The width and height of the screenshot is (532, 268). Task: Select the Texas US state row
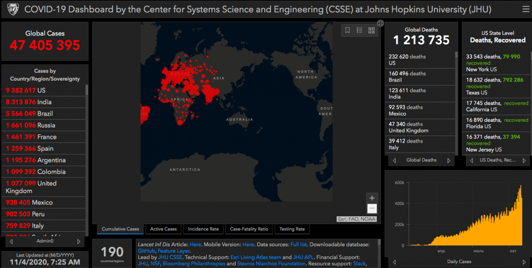496,86
